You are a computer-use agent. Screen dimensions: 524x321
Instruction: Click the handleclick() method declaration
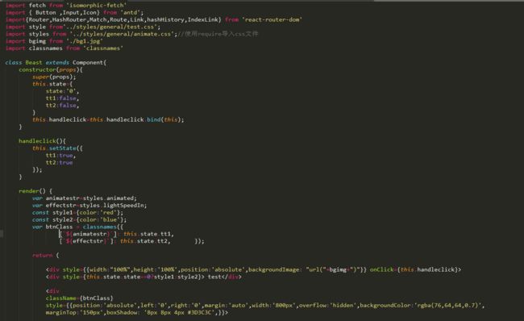point(42,141)
